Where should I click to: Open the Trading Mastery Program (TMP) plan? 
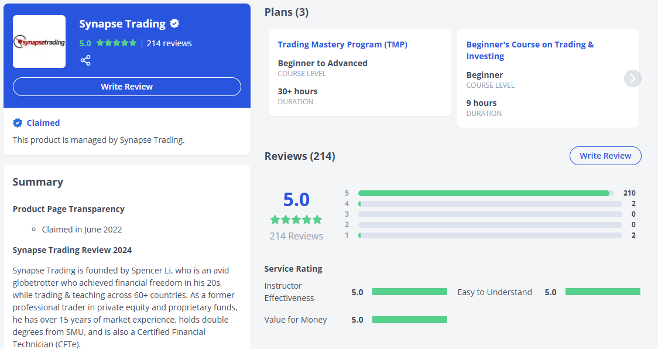pyautogui.click(x=342, y=45)
